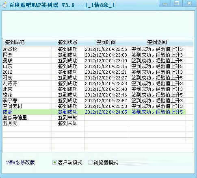Sort by the 签到时间 column header
This screenshot has width=197, height=178.
[x=106, y=42]
